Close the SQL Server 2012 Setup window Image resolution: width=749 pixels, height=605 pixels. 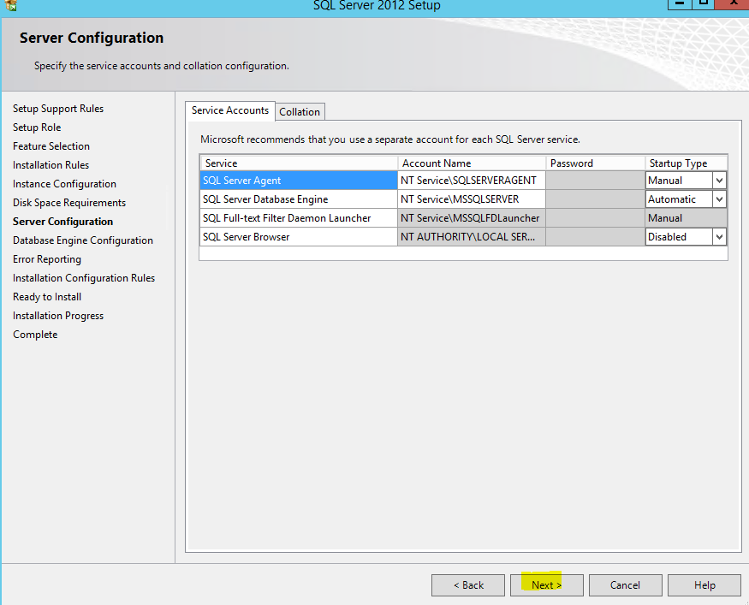coord(732,3)
